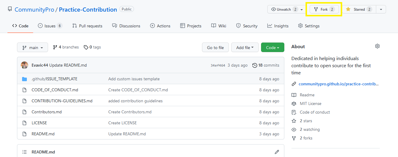
Task: Click Evavic44's avatar thumbnail
Action: [24, 65]
